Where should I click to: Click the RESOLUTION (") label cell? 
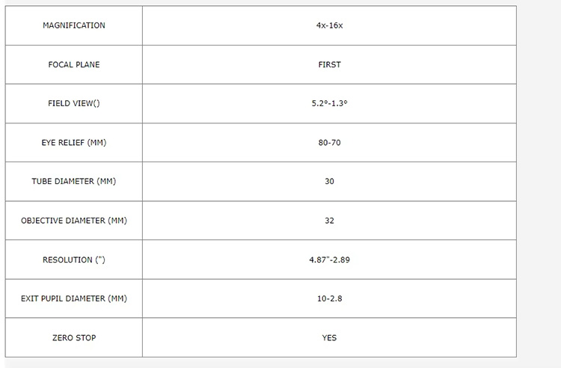point(73,260)
